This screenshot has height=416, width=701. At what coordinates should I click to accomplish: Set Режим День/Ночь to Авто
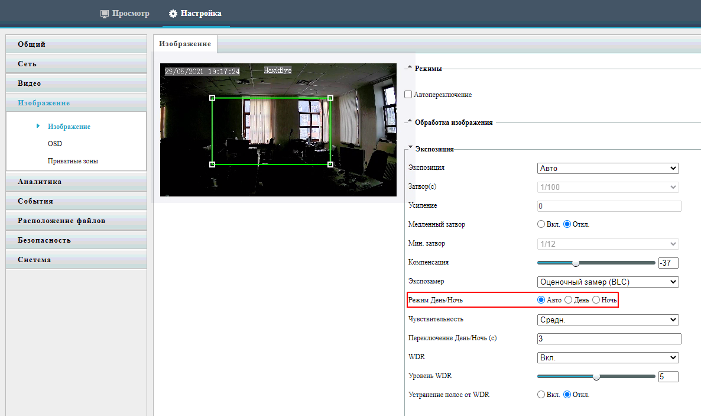pos(541,299)
